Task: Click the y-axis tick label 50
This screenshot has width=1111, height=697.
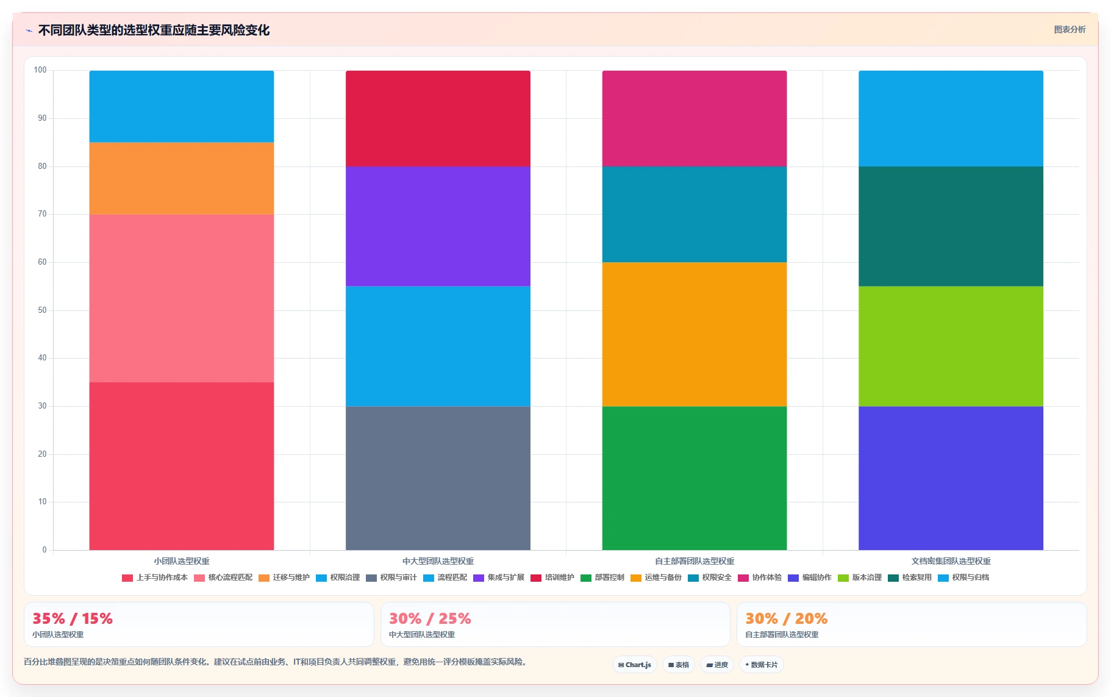Action: point(42,310)
